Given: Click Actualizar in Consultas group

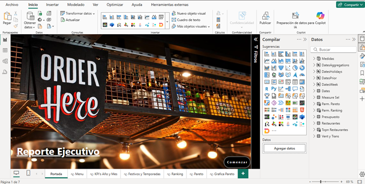Looking at the screenshot, I should (70, 20).
